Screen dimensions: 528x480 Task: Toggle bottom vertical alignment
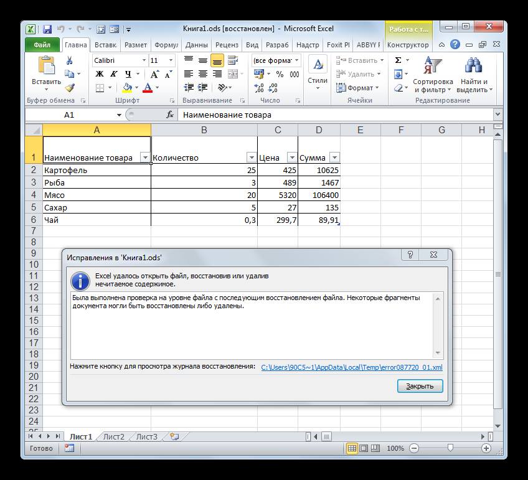pyautogui.click(x=217, y=60)
